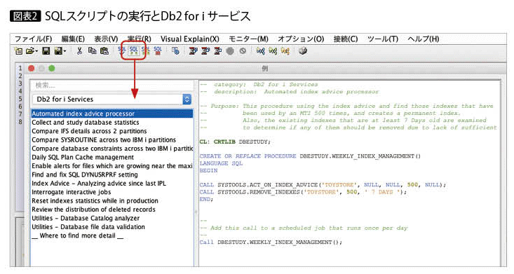Open the モニター(M) menu
The height and width of the screenshot is (274, 514).
[x=248, y=39]
